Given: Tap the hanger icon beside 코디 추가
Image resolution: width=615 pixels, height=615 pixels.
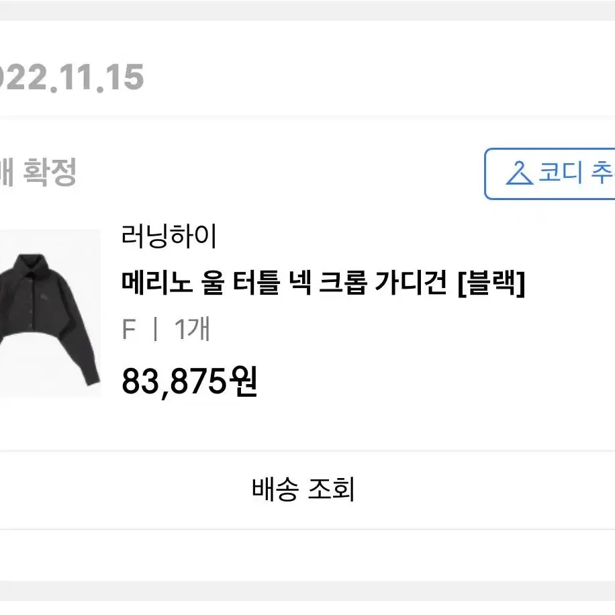Looking at the screenshot, I should 519,173.
